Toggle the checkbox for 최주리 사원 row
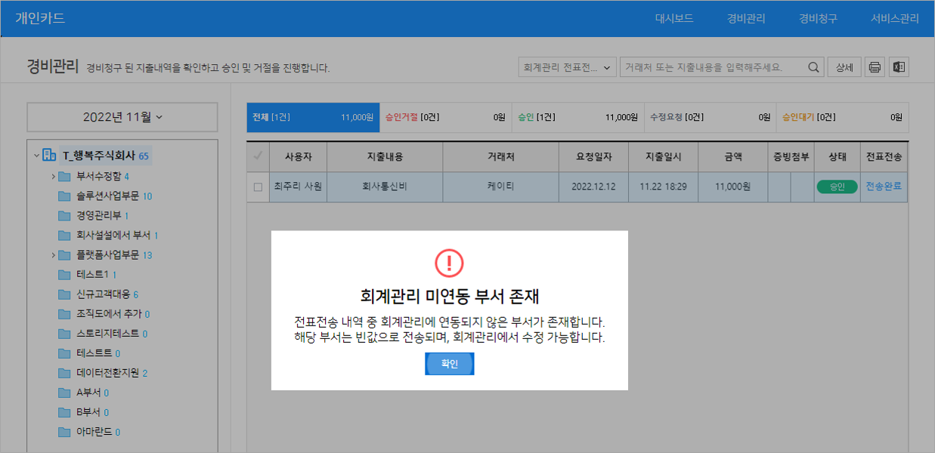This screenshot has height=453, width=935. coord(258,186)
